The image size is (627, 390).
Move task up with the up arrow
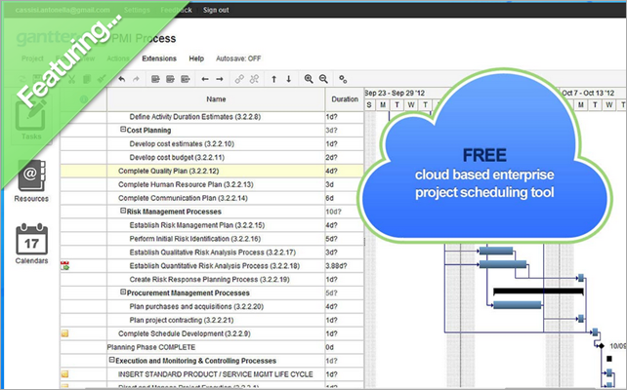point(273,79)
